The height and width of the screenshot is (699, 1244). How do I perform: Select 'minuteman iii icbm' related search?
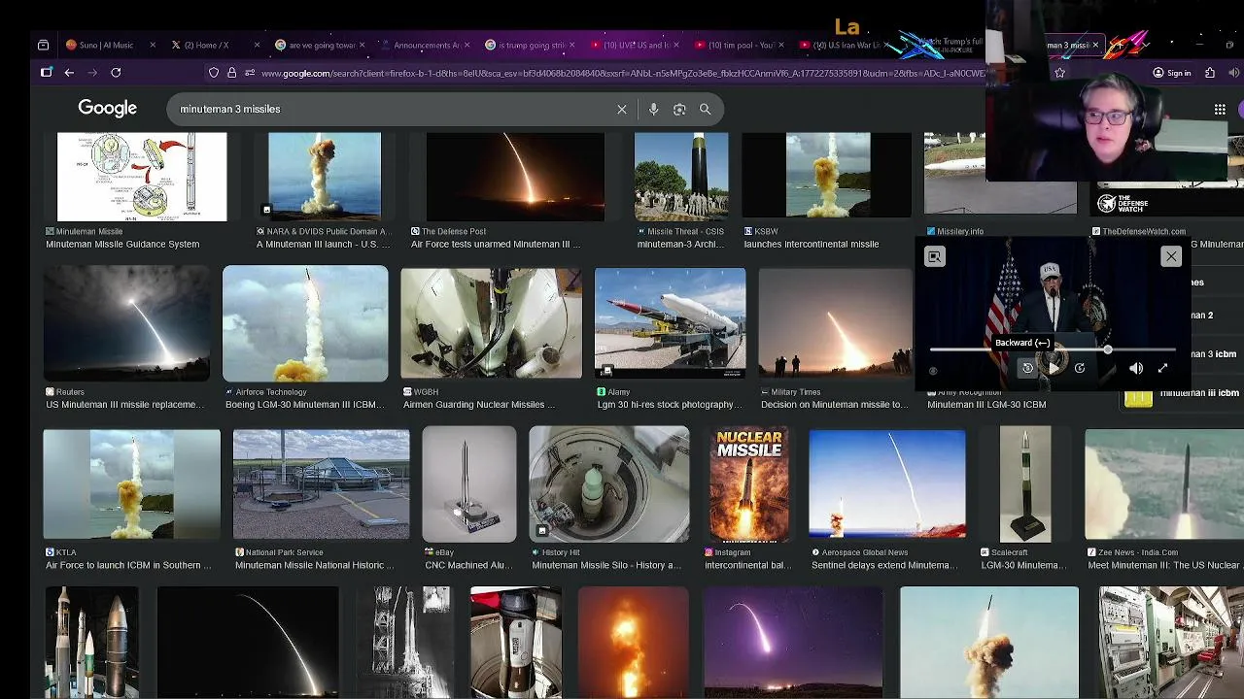1199,393
